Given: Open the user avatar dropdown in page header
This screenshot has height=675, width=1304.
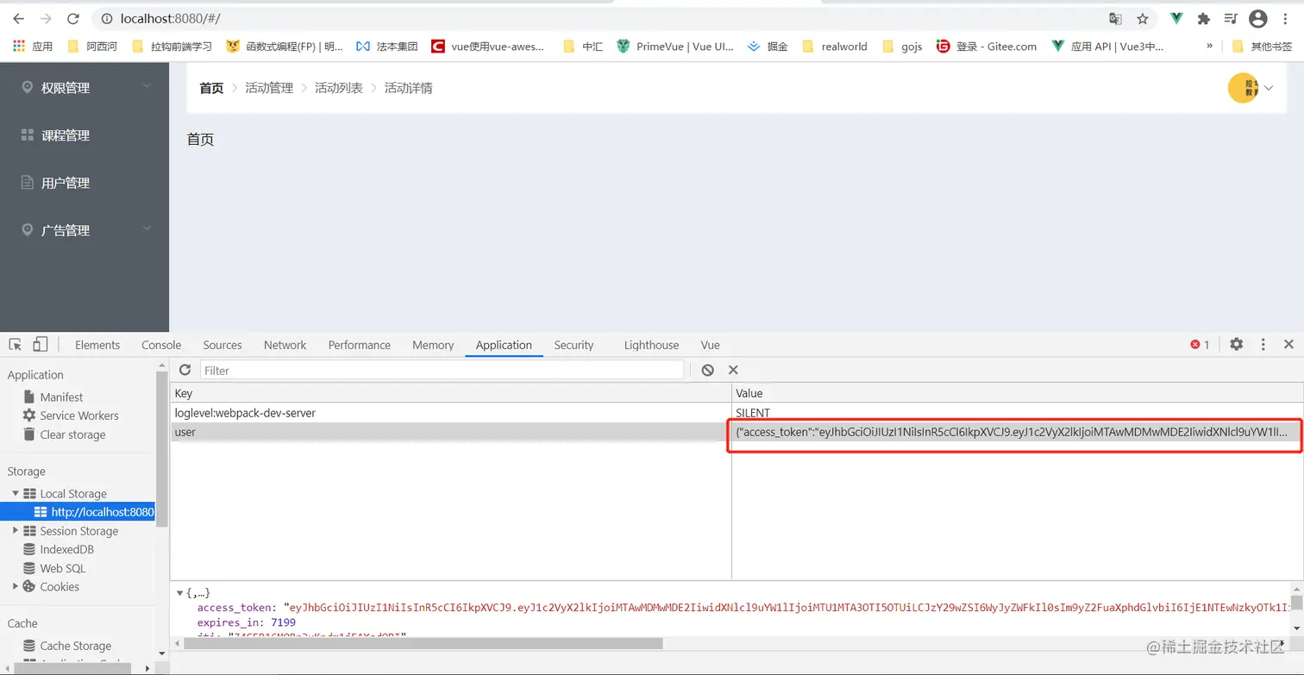Looking at the screenshot, I should (1251, 88).
